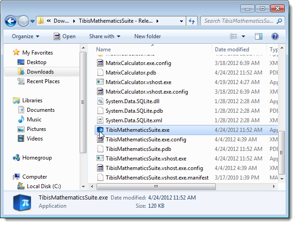The height and width of the screenshot is (225, 296).
Task: Click the file list scroll down arrow
Action: pyautogui.click(x=282, y=179)
